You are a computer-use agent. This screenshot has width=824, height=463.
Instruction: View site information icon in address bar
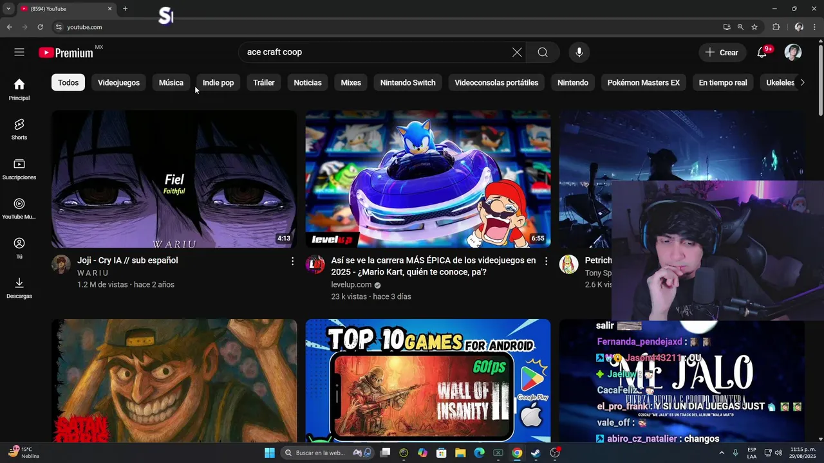(59, 27)
